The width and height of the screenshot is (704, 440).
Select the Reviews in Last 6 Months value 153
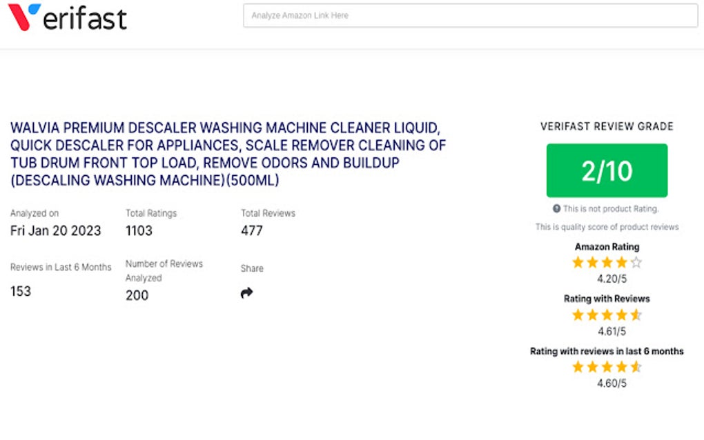click(20, 291)
